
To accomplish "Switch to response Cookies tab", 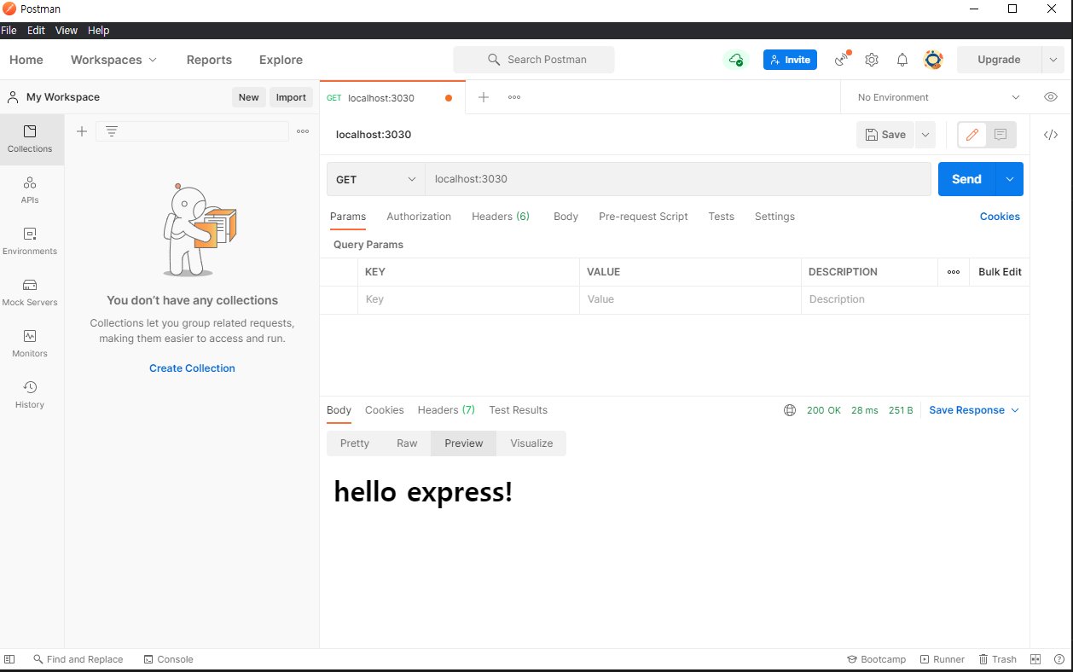I will pyautogui.click(x=385, y=410).
